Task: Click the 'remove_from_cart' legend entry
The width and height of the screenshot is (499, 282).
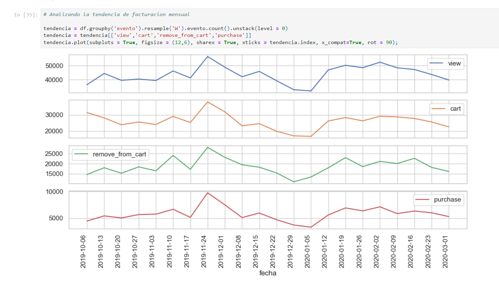Action: [110, 154]
